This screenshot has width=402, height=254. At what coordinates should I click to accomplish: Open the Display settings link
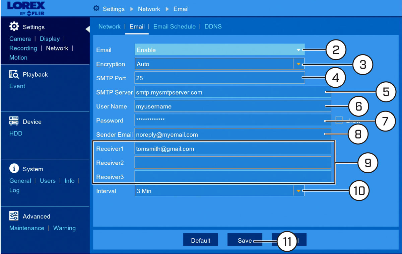point(50,39)
